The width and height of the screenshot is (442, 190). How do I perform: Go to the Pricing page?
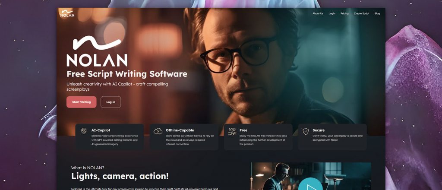[x=344, y=13]
